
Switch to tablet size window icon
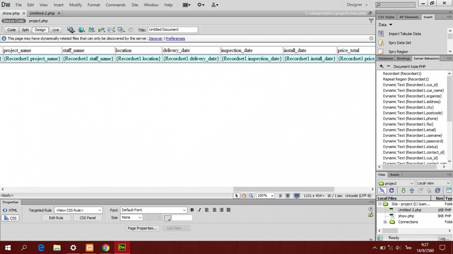click(x=288, y=196)
